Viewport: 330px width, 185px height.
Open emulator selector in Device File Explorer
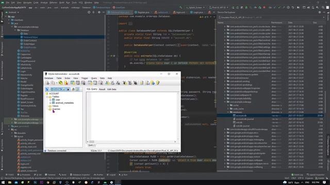point(272,17)
